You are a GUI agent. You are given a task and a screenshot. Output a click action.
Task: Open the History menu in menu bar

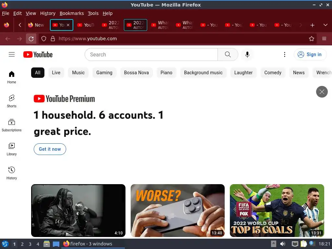[x=48, y=13]
